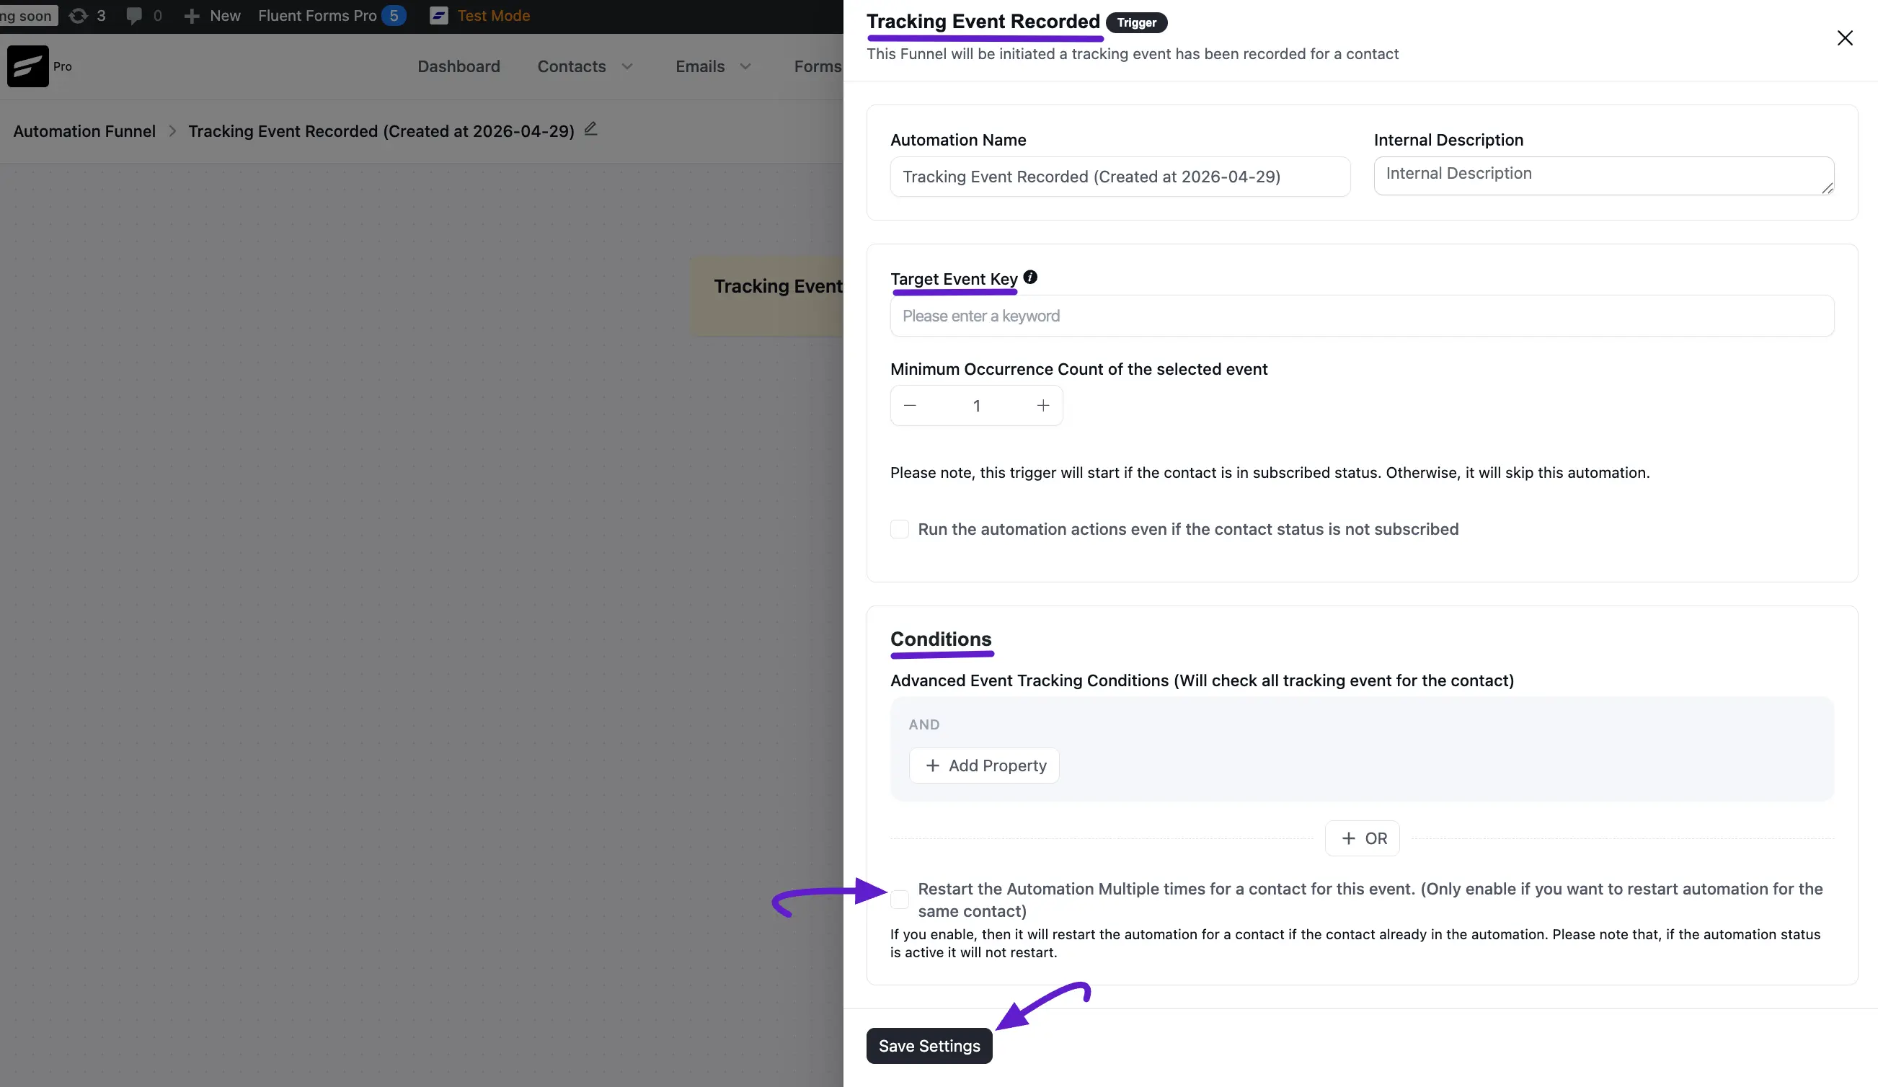Screen dimensions: 1878x1087
Task: Click the Target Event Key info icon
Action: pos(1030,277)
